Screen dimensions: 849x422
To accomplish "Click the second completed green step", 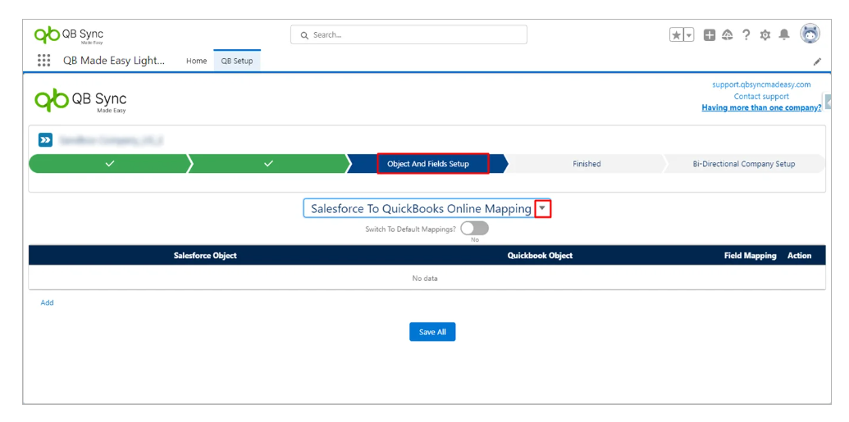I will click(x=268, y=163).
